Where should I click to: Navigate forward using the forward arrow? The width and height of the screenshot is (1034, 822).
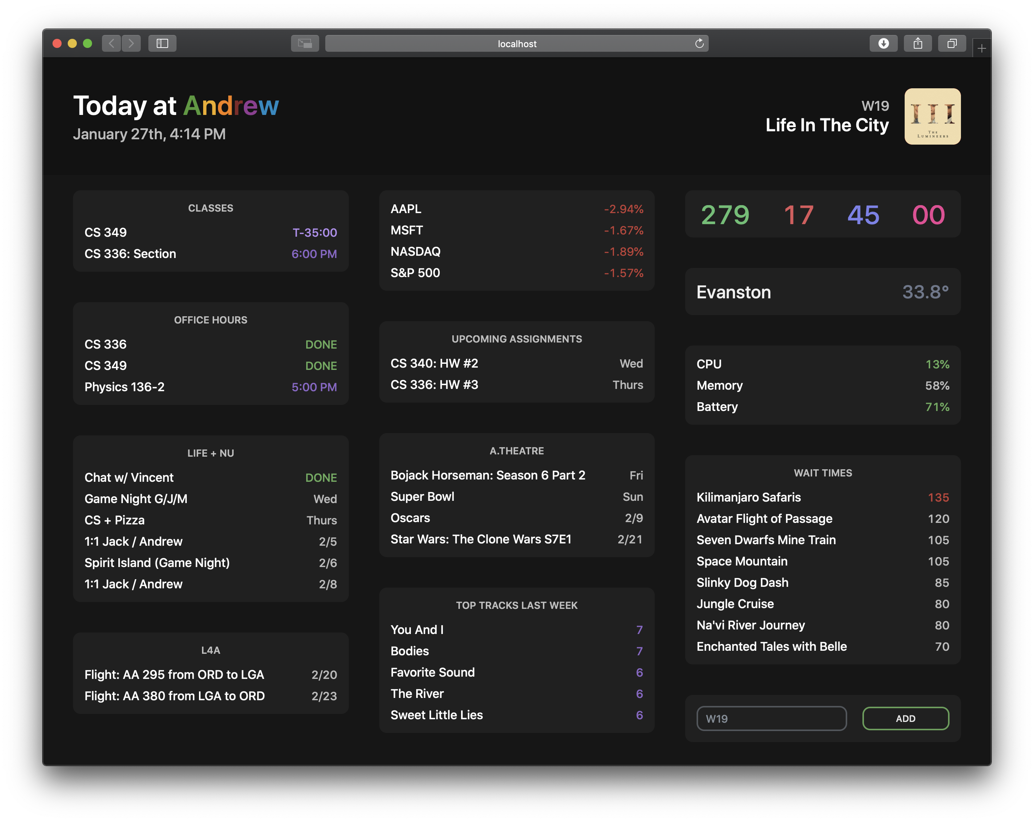pos(131,43)
